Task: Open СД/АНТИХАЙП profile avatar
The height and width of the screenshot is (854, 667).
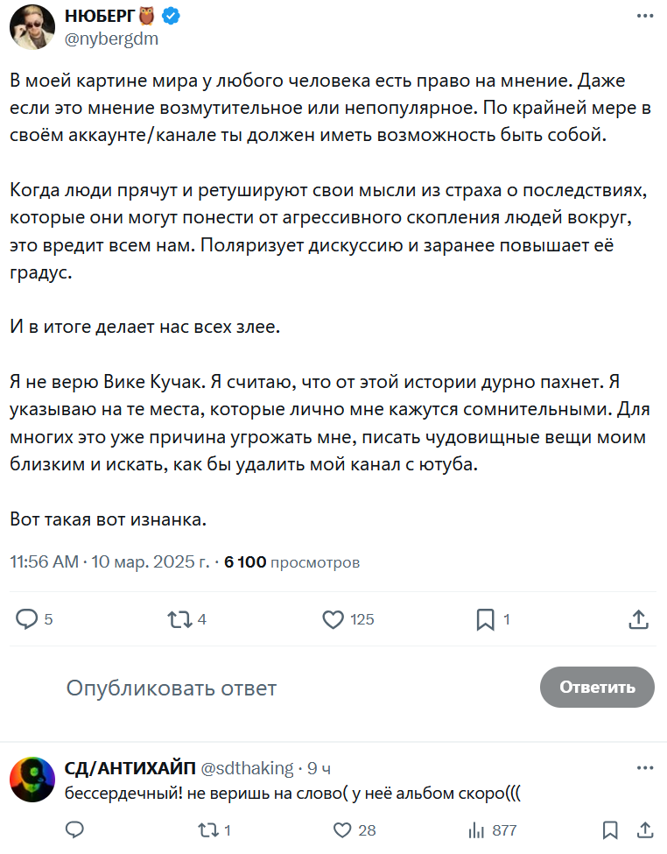Action: [32, 779]
